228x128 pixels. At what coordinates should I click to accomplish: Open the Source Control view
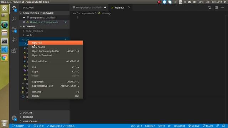click(14, 30)
